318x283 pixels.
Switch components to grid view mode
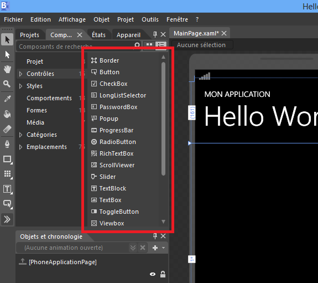click(149, 45)
